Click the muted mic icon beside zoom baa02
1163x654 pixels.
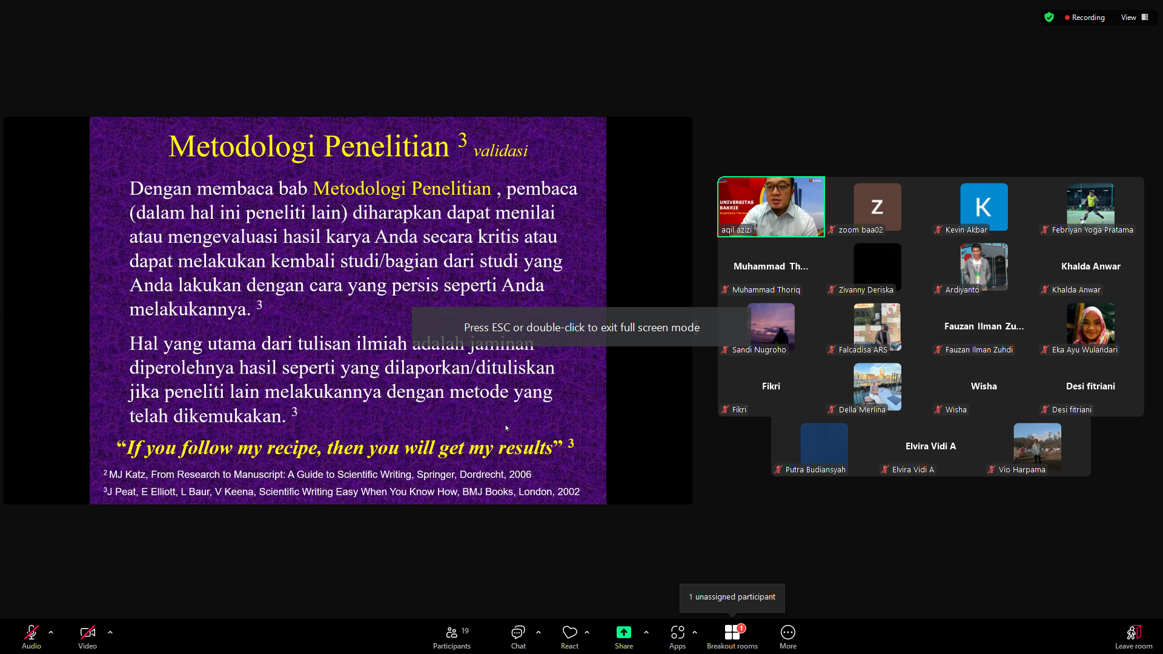(x=832, y=230)
